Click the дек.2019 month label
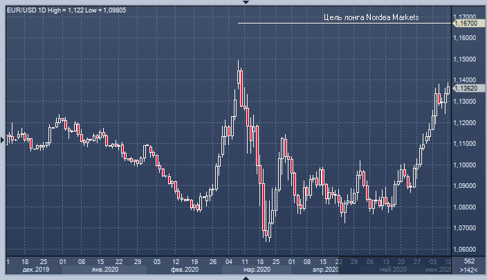This screenshot has width=487, height=280. 37,270
